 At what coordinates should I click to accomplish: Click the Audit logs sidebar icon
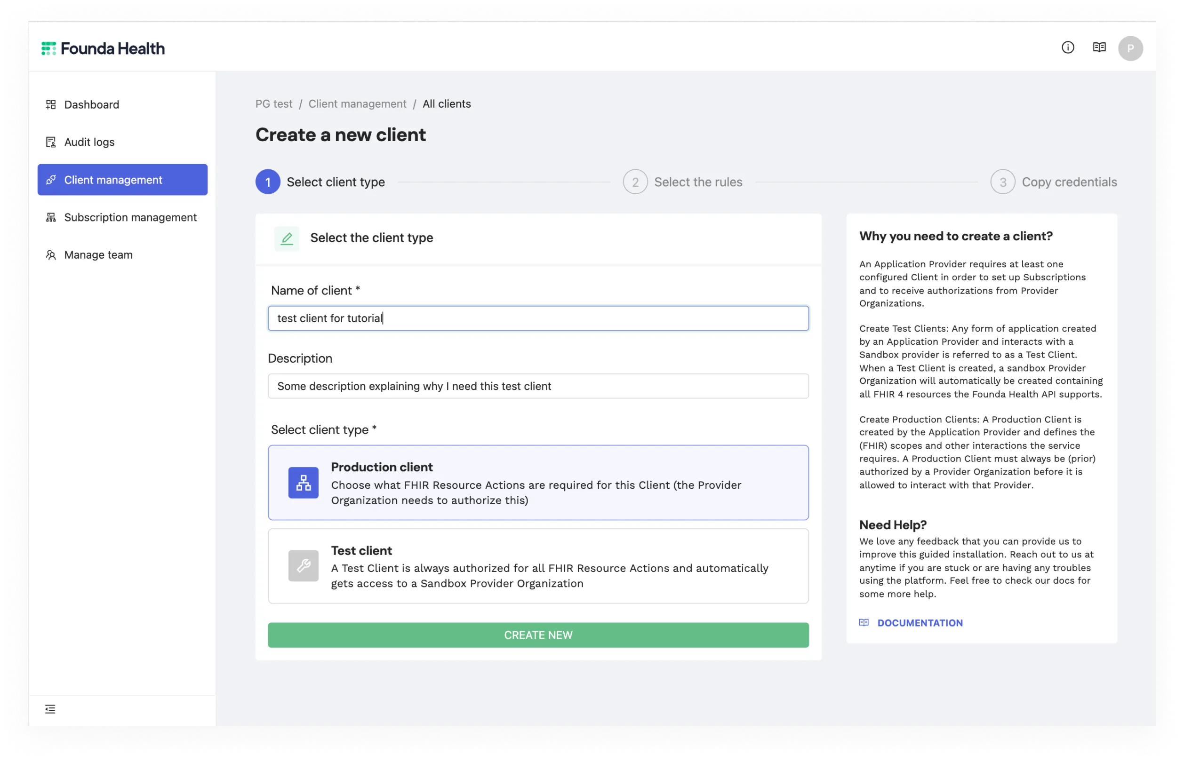tap(51, 142)
